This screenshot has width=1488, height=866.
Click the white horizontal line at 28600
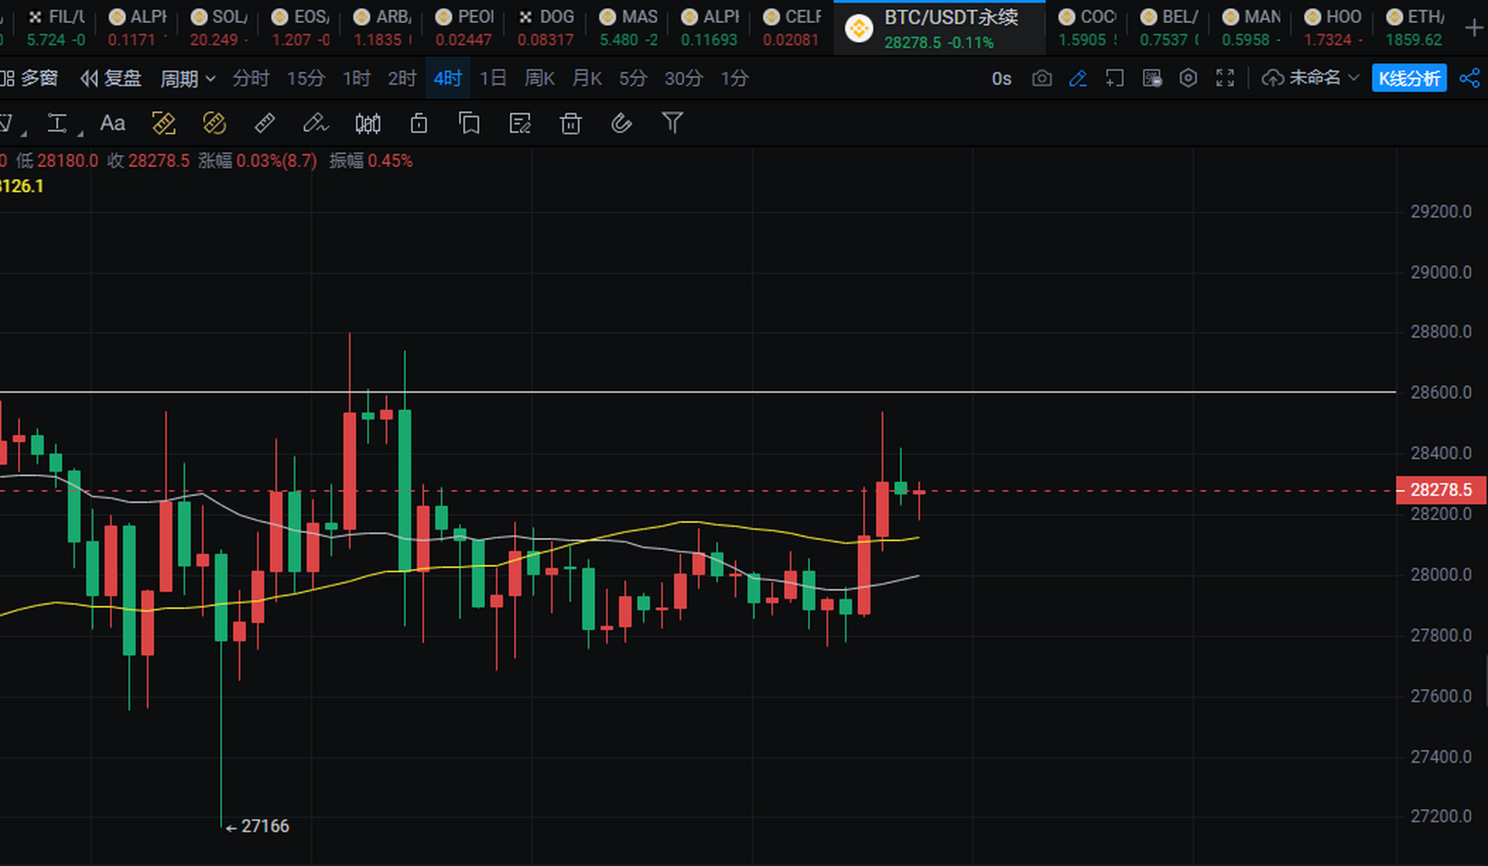click(x=697, y=392)
